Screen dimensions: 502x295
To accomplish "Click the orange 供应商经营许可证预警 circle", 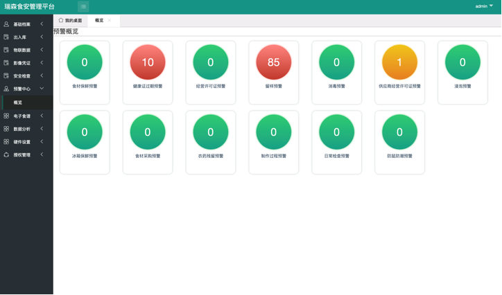I will pos(399,62).
